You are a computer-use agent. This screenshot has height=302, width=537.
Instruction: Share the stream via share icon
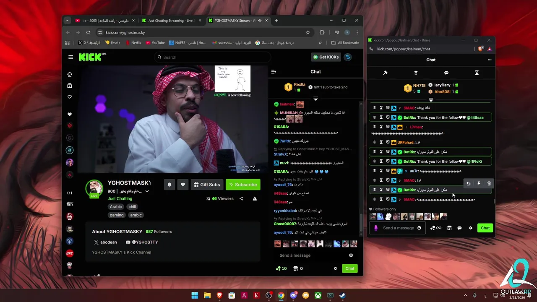pos(241,199)
